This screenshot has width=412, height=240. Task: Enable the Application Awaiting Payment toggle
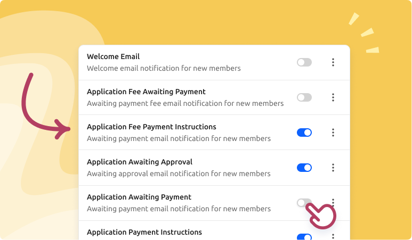coord(303,203)
